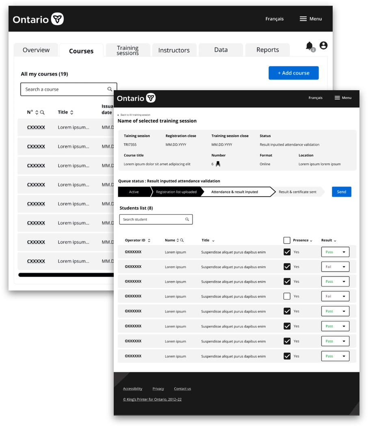Image resolution: width=368 pixels, height=427 pixels.
Task: Expand the Title column chevron in students list
Action: tap(213, 241)
